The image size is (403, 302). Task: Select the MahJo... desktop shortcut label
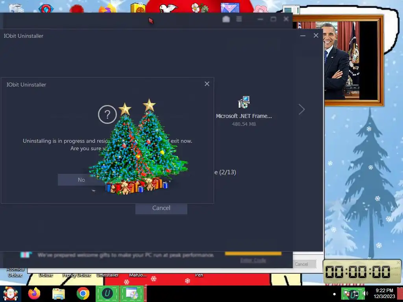point(138,275)
